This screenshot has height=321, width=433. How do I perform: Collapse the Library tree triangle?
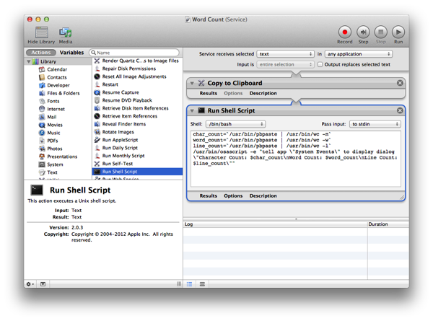tap(29, 61)
